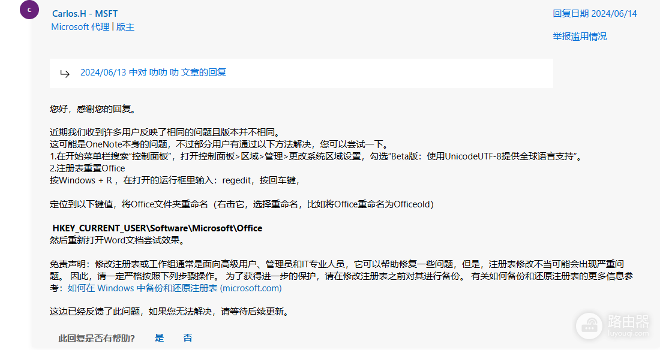This screenshot has width=660, height=350.
Task: Click the line 2.注册表重置Office
Action: coord(88,168)
